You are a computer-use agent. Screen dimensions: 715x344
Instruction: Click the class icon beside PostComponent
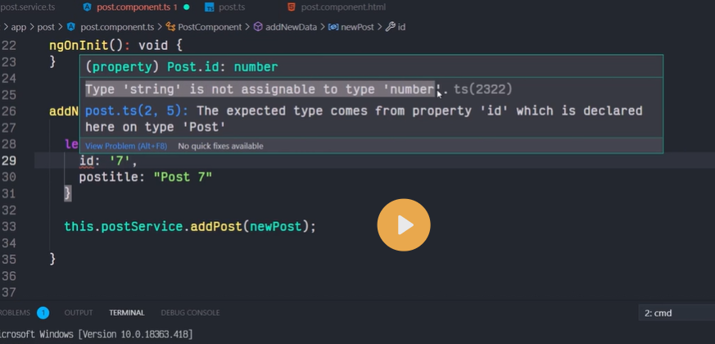click(x=170, y=27)
